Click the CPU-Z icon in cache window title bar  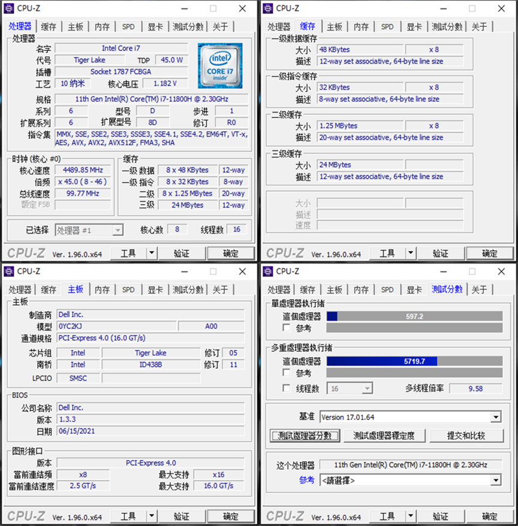[267, 8]
